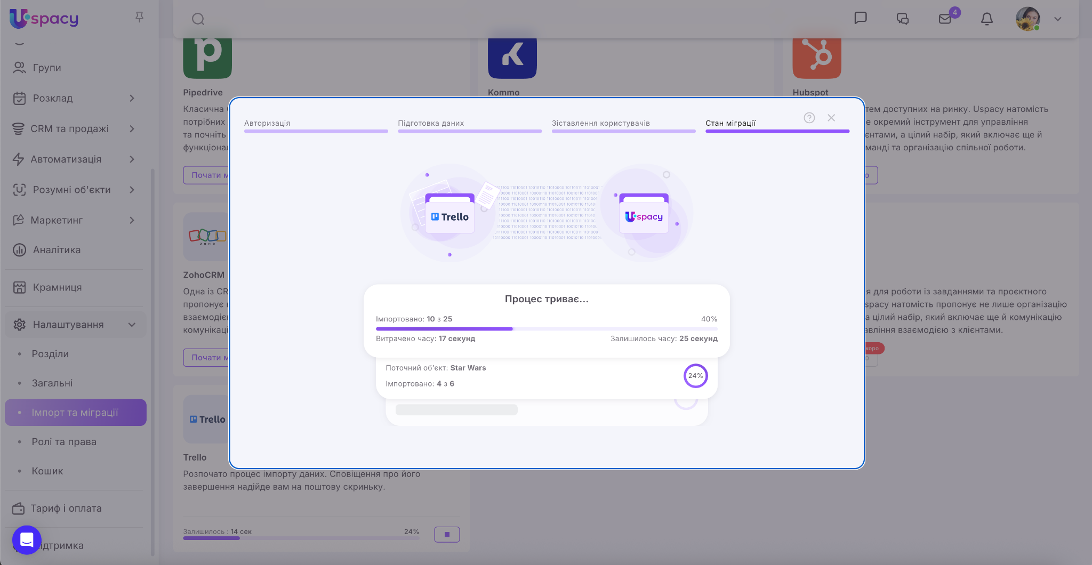1092x565 pixels.
Task: Click the user avatar photo
Action: 1027,19
